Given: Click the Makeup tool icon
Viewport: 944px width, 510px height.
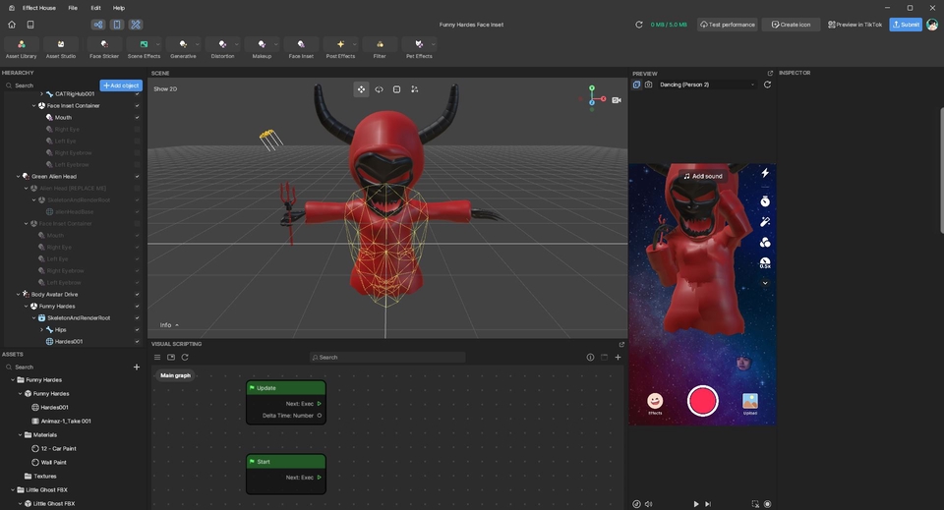Looking at the screenshot, I should [x=262, y=44].
